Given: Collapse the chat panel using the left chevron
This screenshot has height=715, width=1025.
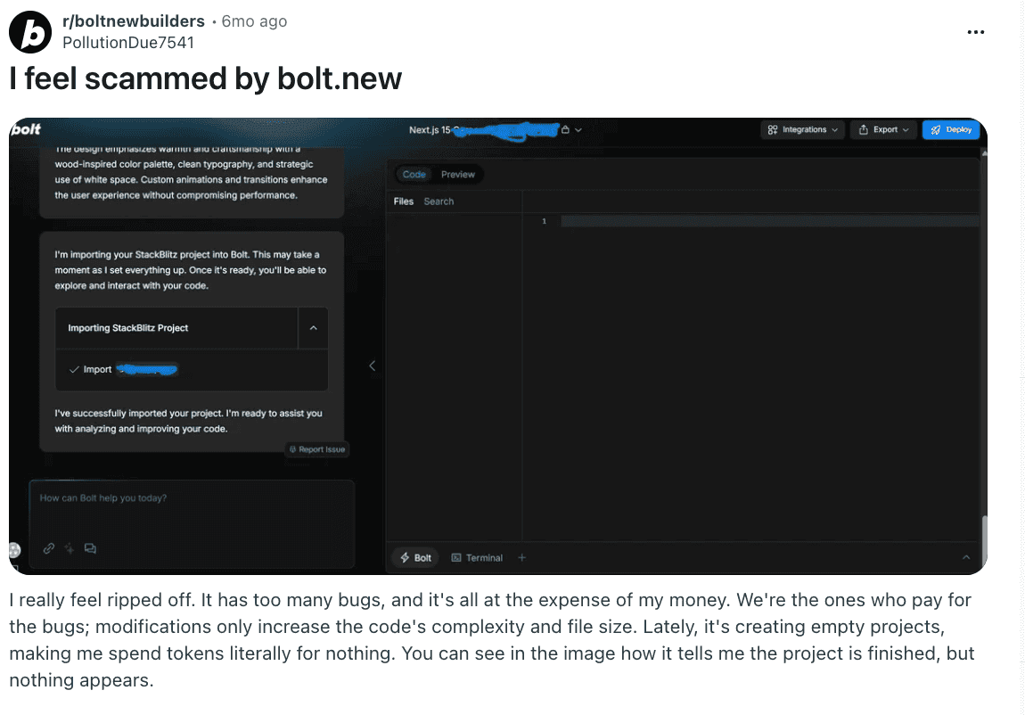Looking at the screenshot, I should (372, 366).
